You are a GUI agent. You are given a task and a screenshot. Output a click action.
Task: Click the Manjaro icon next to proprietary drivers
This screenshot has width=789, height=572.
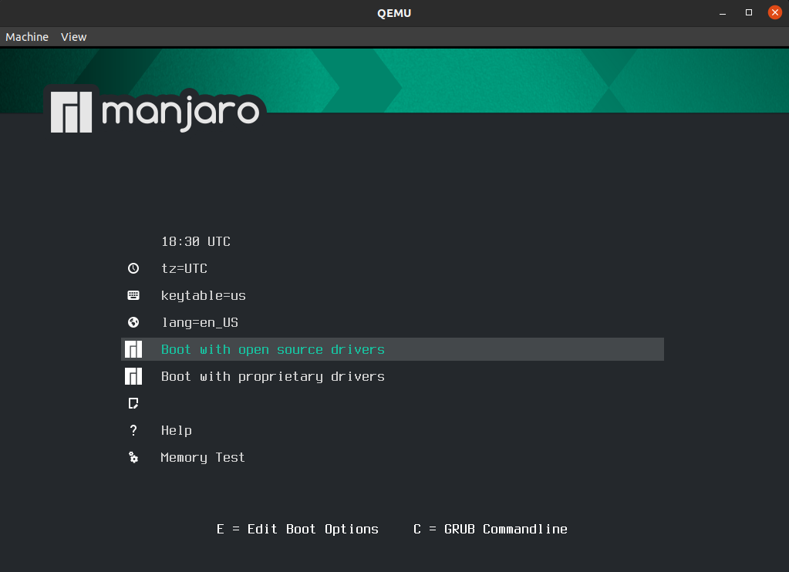pyautogui.click(x=133, y=376)
